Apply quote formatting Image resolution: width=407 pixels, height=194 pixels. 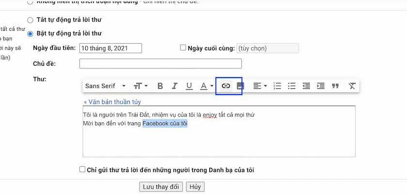coord(335,86)
